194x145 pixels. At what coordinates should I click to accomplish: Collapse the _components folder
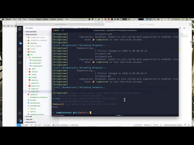click(36, 57)
